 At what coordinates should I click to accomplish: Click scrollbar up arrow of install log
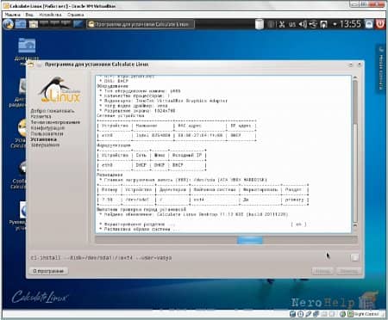pos(355,77)
